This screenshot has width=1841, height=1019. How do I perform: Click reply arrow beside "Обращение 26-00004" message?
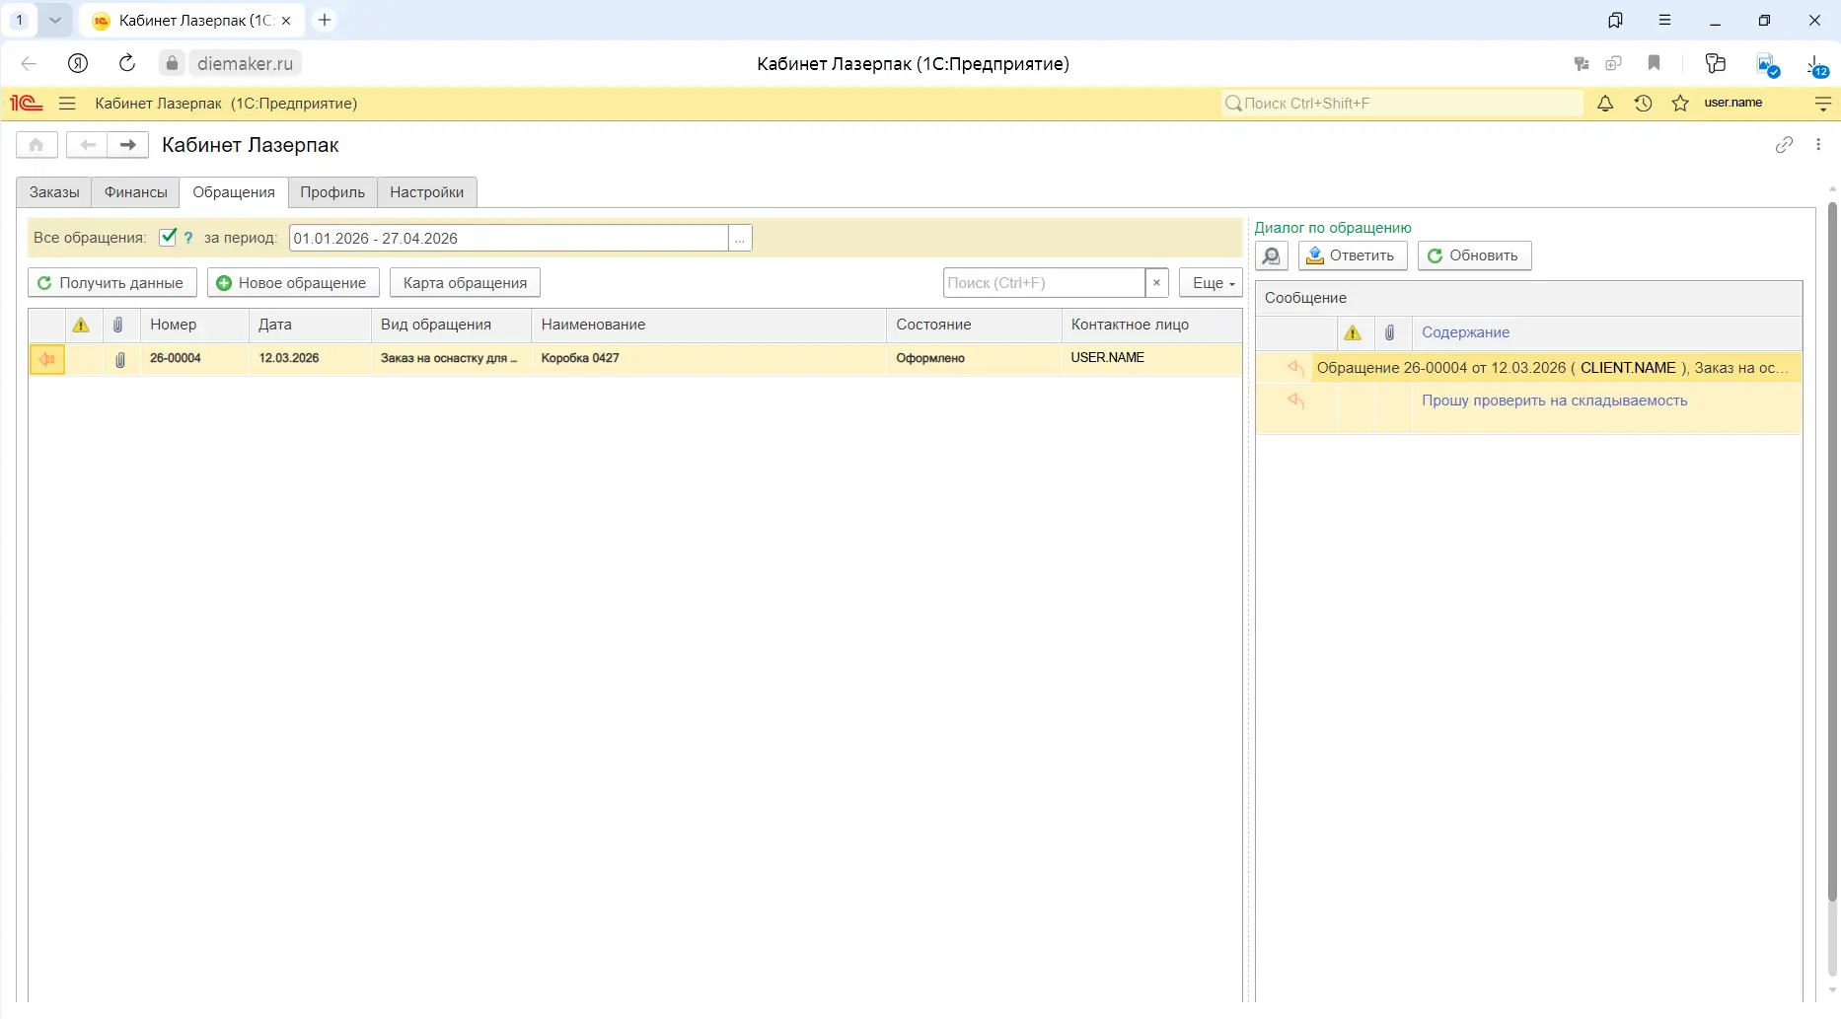coord(1295,368)
